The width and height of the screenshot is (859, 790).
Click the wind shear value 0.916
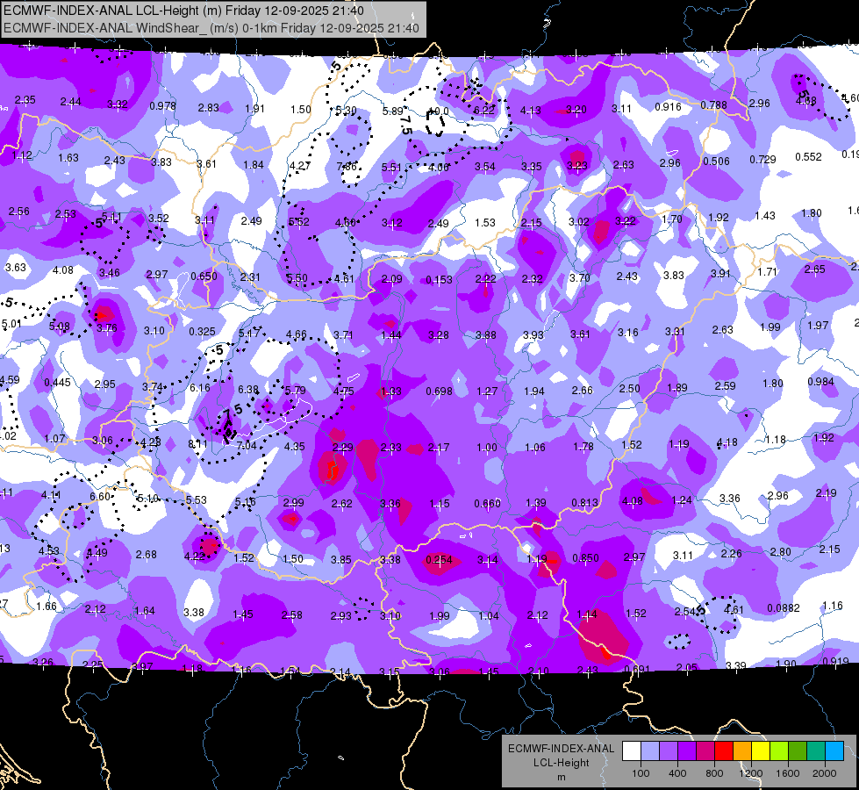[668, 107]
